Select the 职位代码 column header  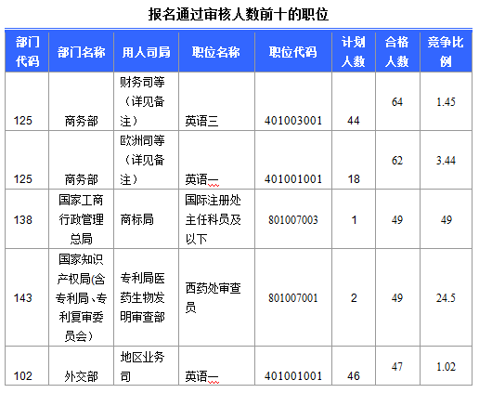[293, 52]
